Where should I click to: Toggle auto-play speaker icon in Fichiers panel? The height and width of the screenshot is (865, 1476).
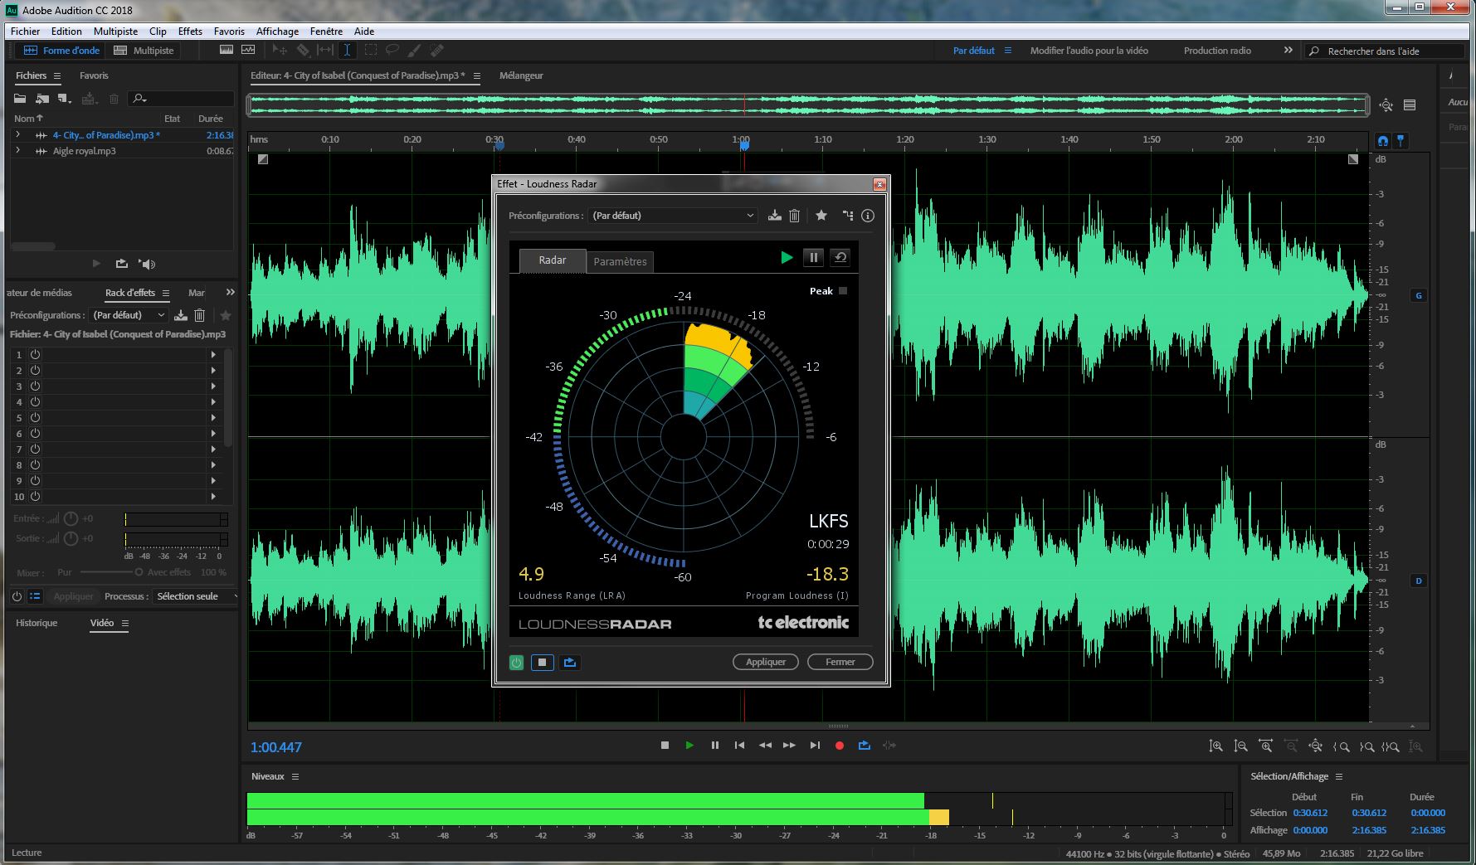148,264
